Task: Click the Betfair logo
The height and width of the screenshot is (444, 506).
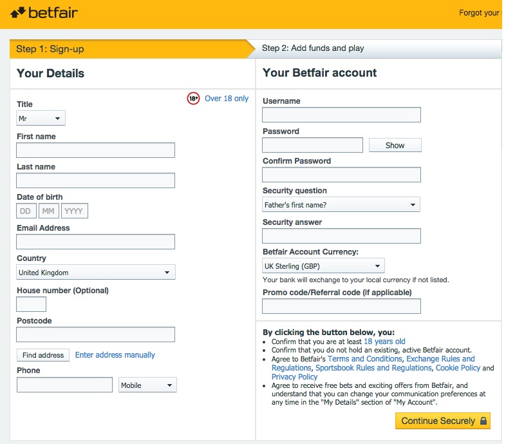Action: click(x=44, y=13)
